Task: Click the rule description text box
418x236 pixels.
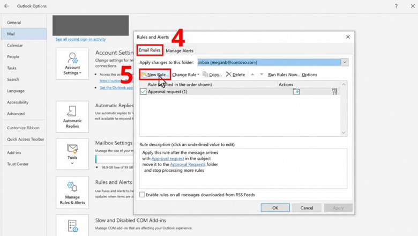Action: 243,168
